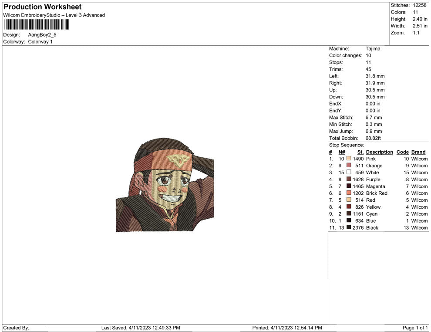The width and height of the screenshot is (431, 332).
Task: Click the St. column header
Action: tap(360, 152)
